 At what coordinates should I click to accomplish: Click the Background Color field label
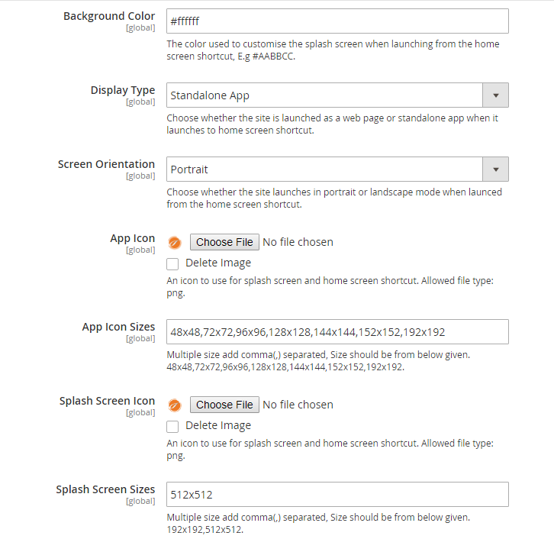click(109, 16)
